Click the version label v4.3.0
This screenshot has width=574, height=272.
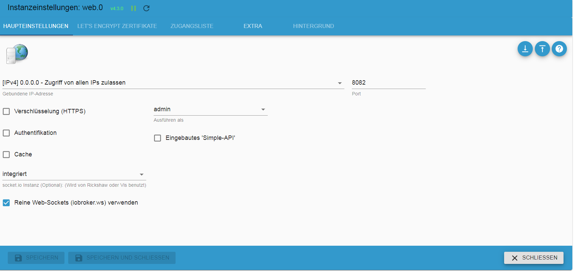coord(117,8)
